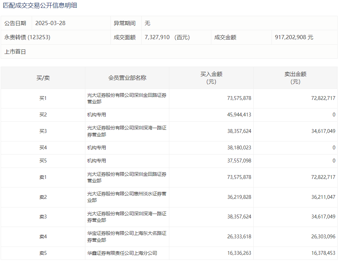Click the 买3 row label
Viewport: 340px width, 262px height.
(x=43, y=131)
